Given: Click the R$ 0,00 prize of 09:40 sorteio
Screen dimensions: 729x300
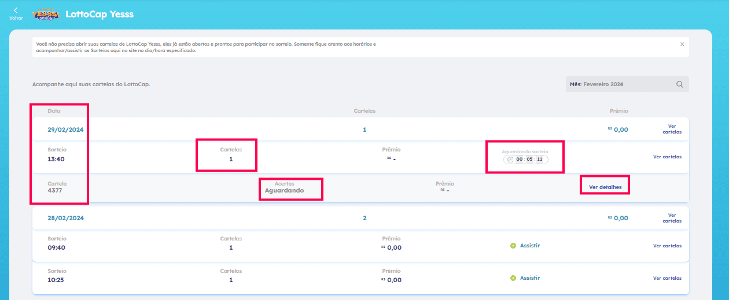Looking at the screenshot, I should tap(391, 247).
